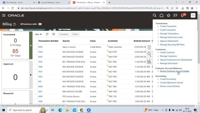Open the All business units dropdown
The image size is (200, 113).
(x=40, y=24)
